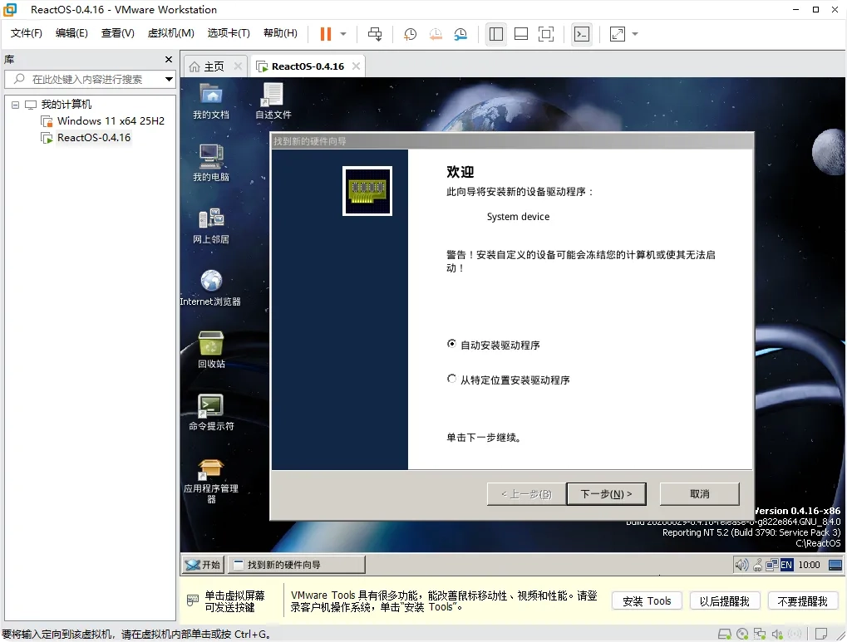Click the guest volume speaker tray icon
The width and height of the screenshot is (847, 642).
pos(741,565)
